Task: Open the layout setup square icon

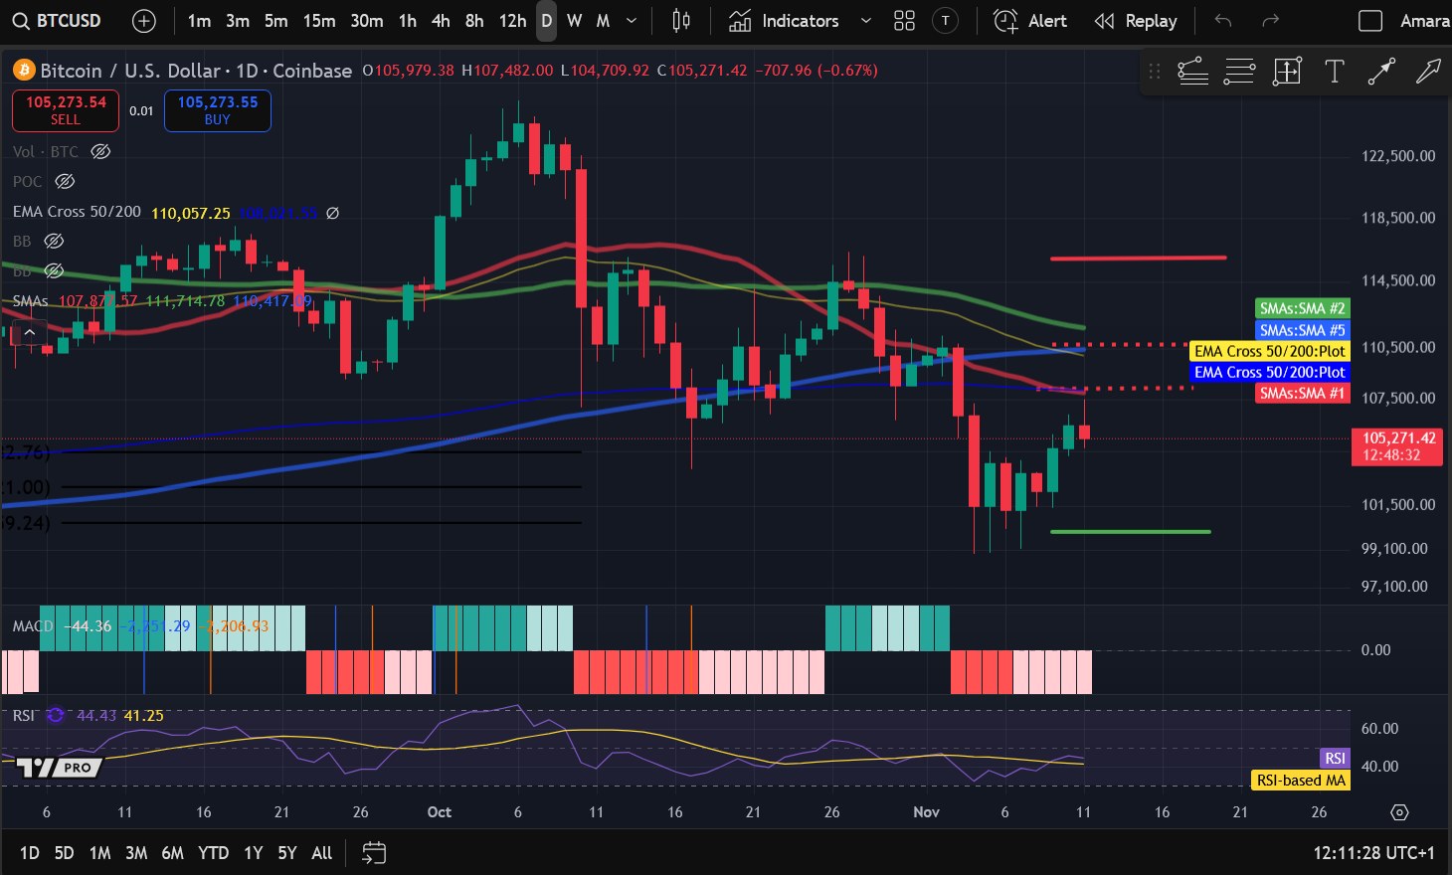Action: 1370,21
